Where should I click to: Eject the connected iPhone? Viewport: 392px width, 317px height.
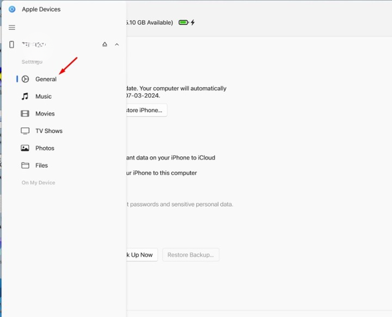click(x=105, y=45)
